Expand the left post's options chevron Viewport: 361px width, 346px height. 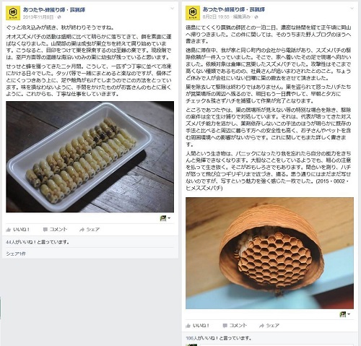(x=173, y=9)
